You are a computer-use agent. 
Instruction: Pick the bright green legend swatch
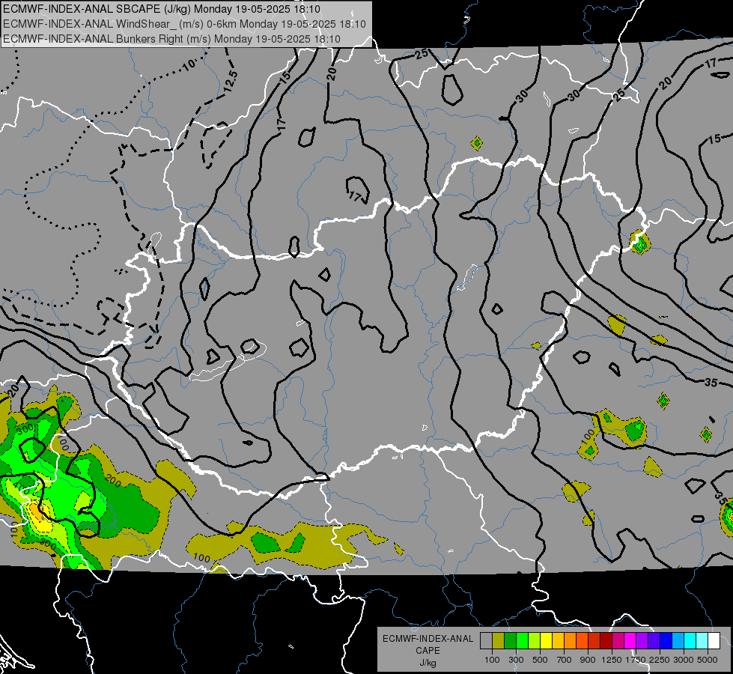point(522,641)
